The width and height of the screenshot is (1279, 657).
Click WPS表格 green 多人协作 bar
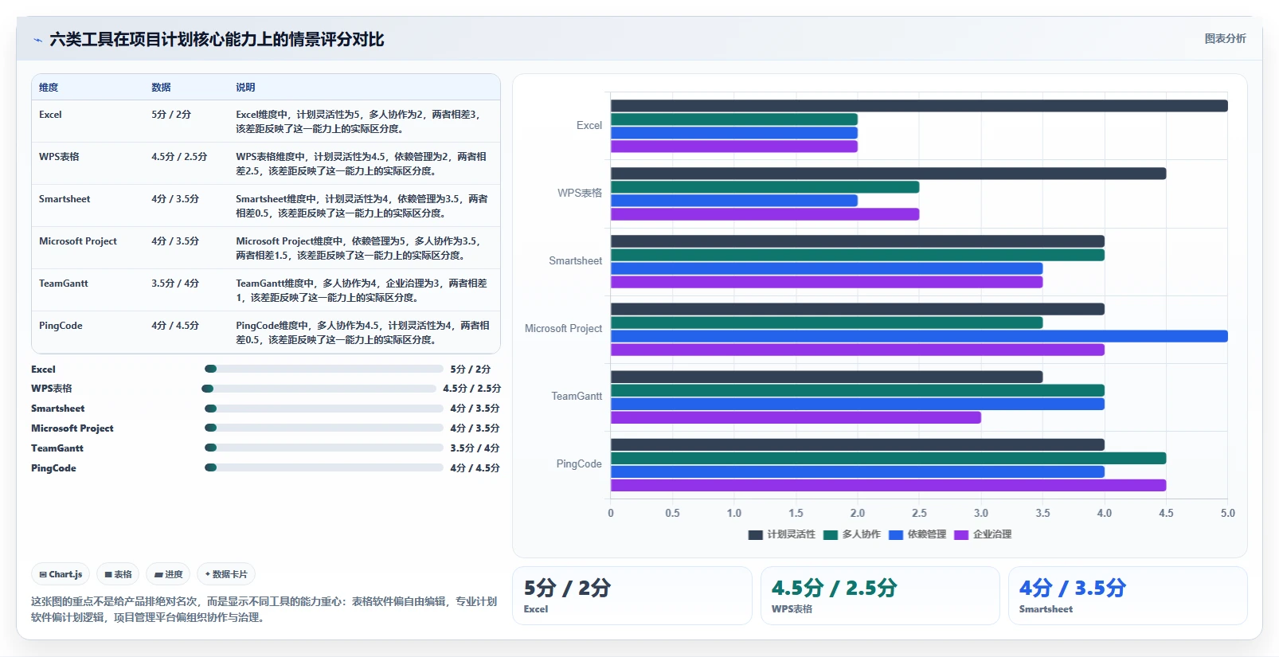tap(765, 187)
